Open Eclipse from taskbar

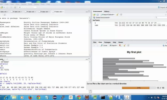(55, 97)
